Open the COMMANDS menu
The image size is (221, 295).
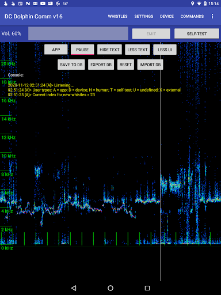pyautogui.click(x=192, y=16)
